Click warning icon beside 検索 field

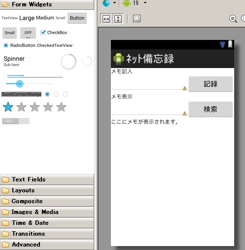[184, 113]
